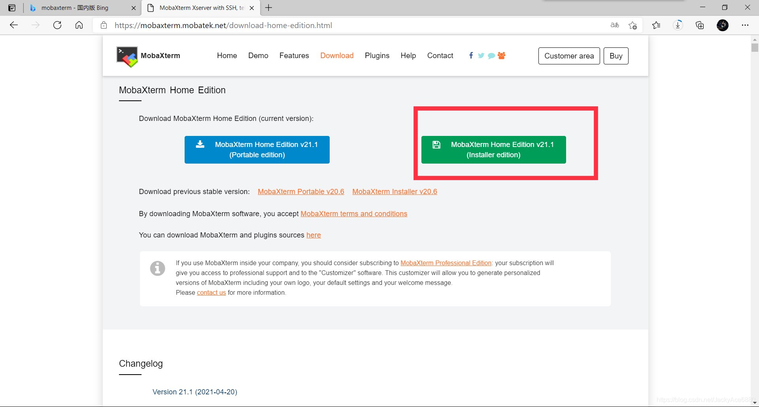Click the user profile avatar
This screenshot has height=407, width=759.
tap(723, 25)
